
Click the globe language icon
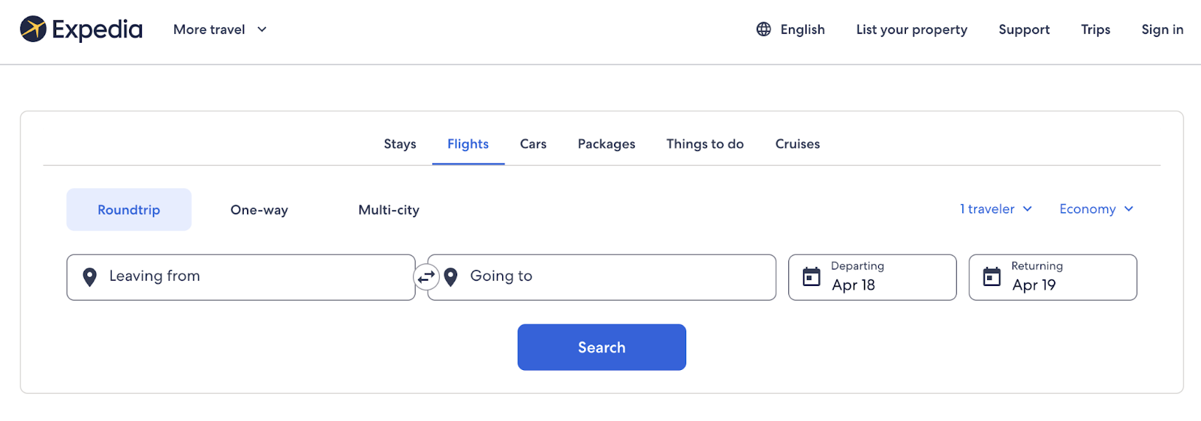click(763, 29)
